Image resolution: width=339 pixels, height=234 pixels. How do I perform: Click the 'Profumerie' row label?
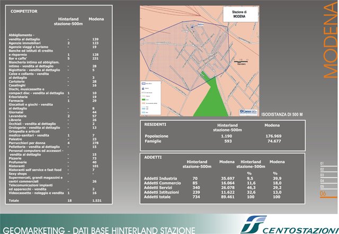17,163
